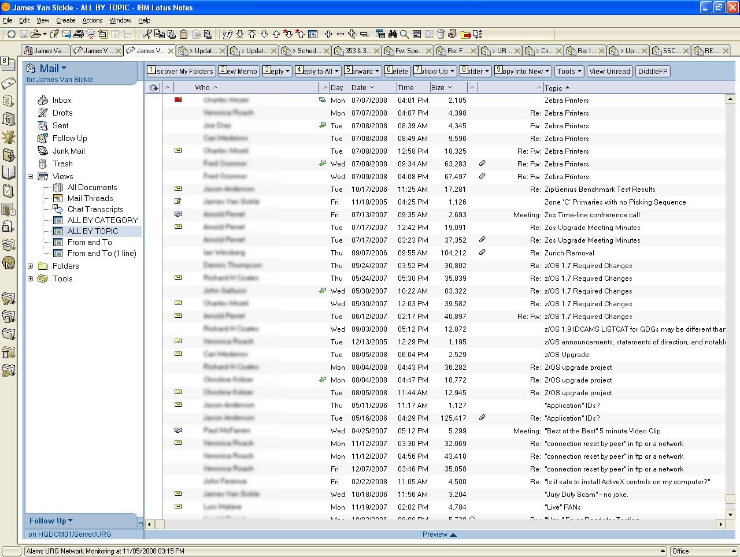Switch to the 'Sched...' window tab
Viewport: 740px width, 557px height.
[305, 51]
